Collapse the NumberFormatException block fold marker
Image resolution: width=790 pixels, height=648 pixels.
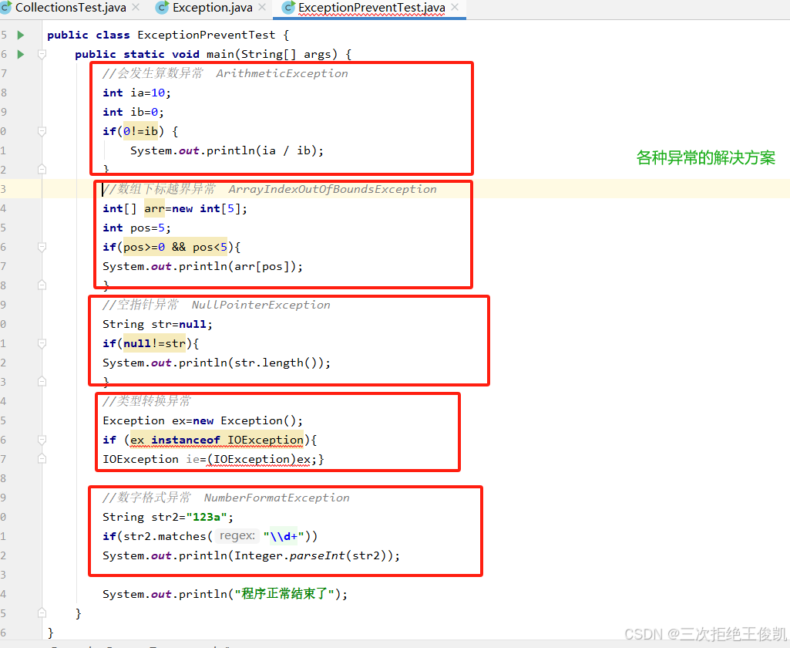pyautogui.click(x=42, y=536)
